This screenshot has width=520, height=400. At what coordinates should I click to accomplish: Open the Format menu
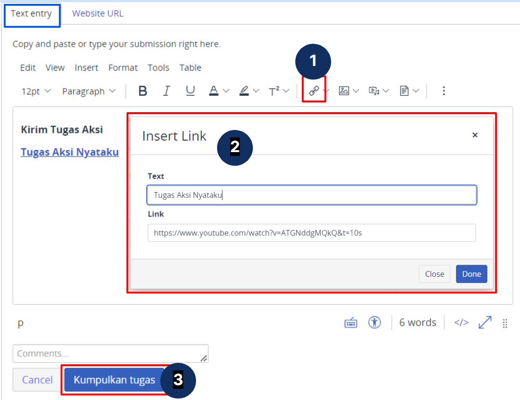123,68
